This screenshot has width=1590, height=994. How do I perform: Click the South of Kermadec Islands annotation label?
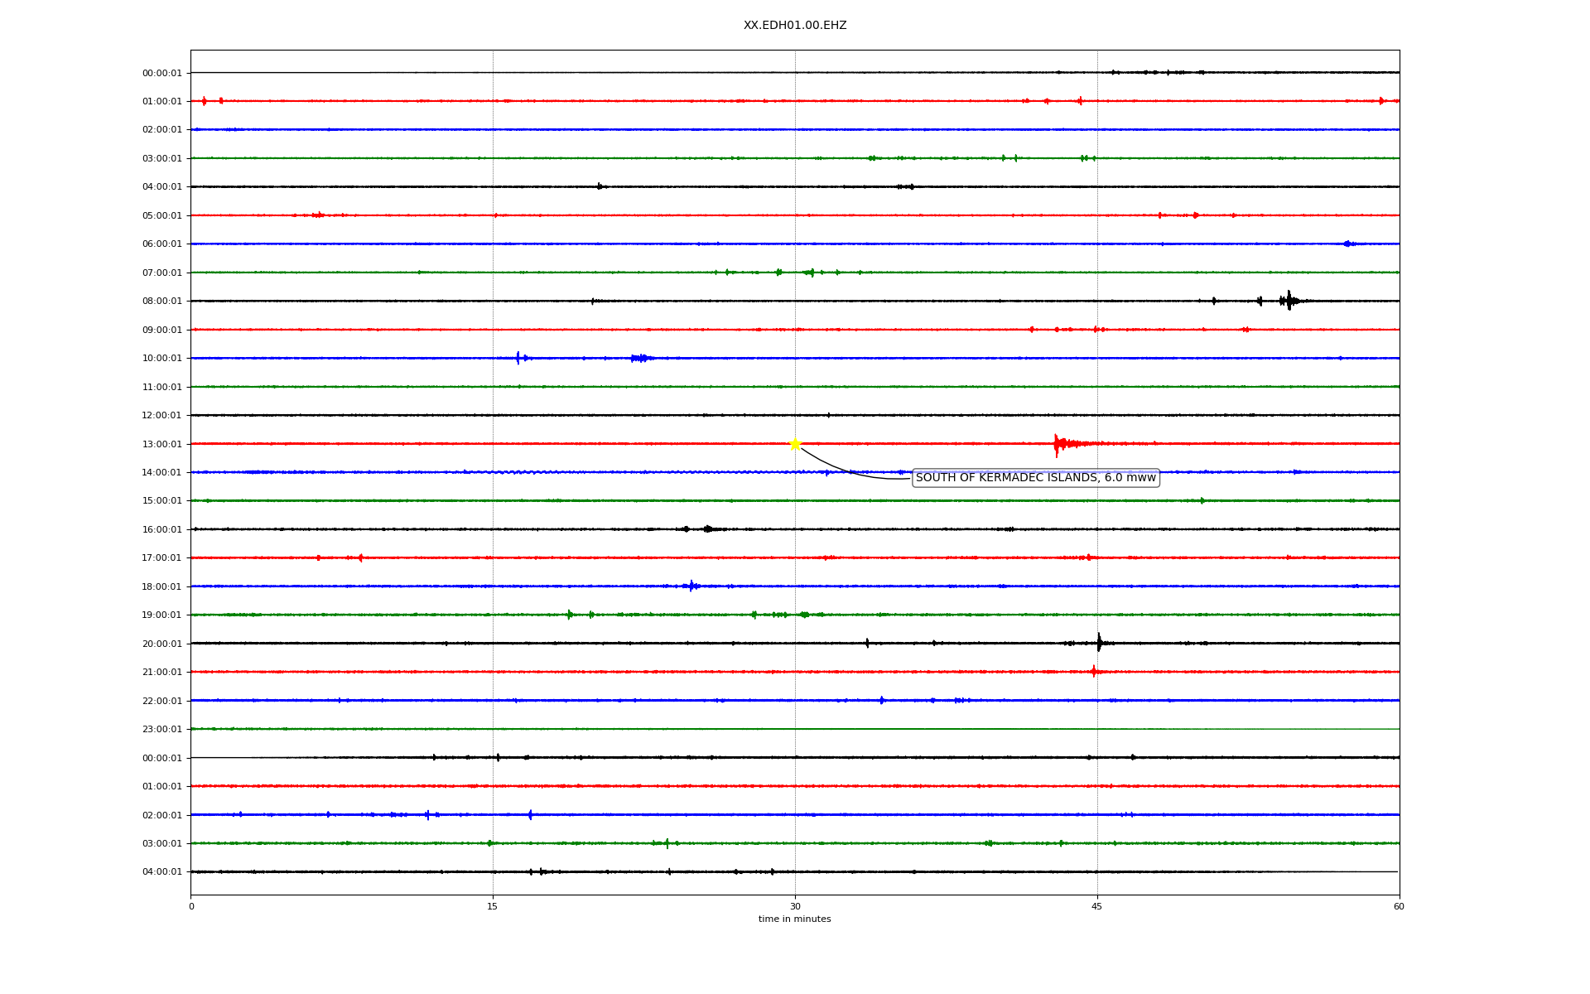pyautogui.click(x=1035, y=478)
